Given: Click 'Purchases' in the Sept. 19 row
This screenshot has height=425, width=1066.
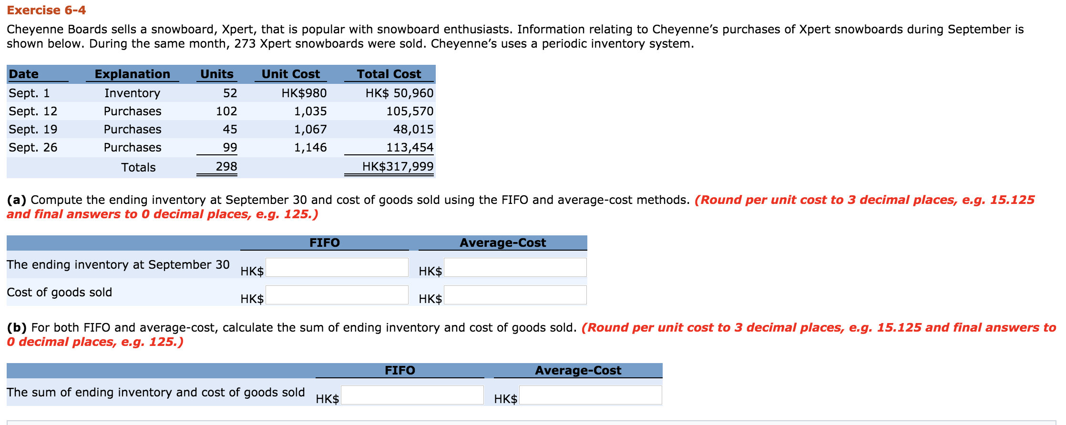Looking at the screenshot, I should (x=133, y=129).
